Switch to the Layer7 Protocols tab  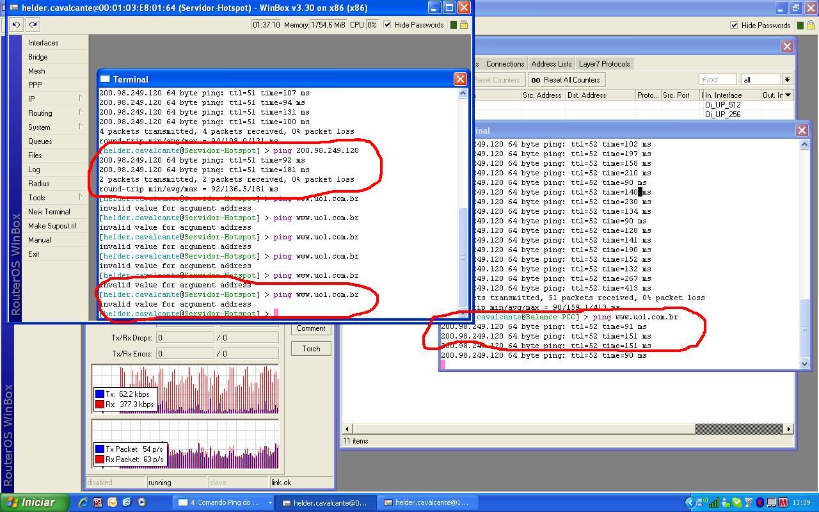[605, 64]
